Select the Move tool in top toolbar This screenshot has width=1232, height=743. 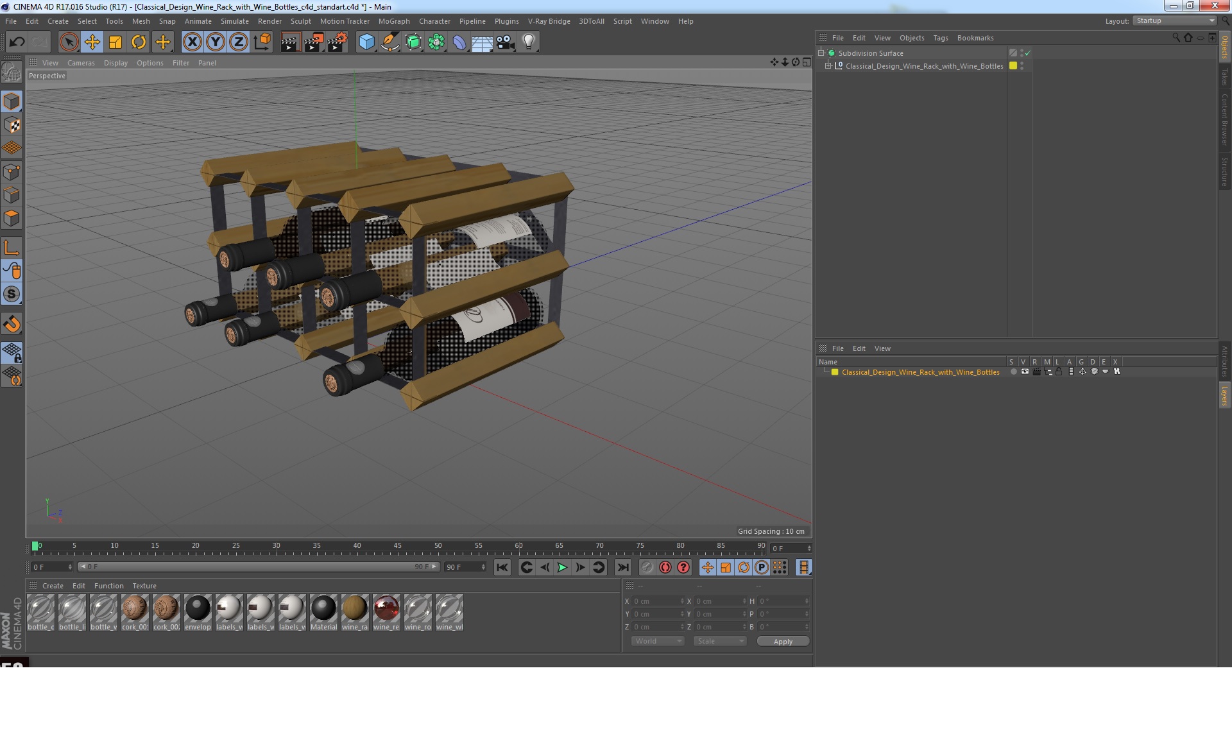[92, 42]
